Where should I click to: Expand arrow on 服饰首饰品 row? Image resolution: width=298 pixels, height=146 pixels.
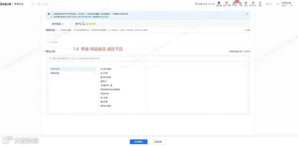pyautogui.click(x=95, y=73)
